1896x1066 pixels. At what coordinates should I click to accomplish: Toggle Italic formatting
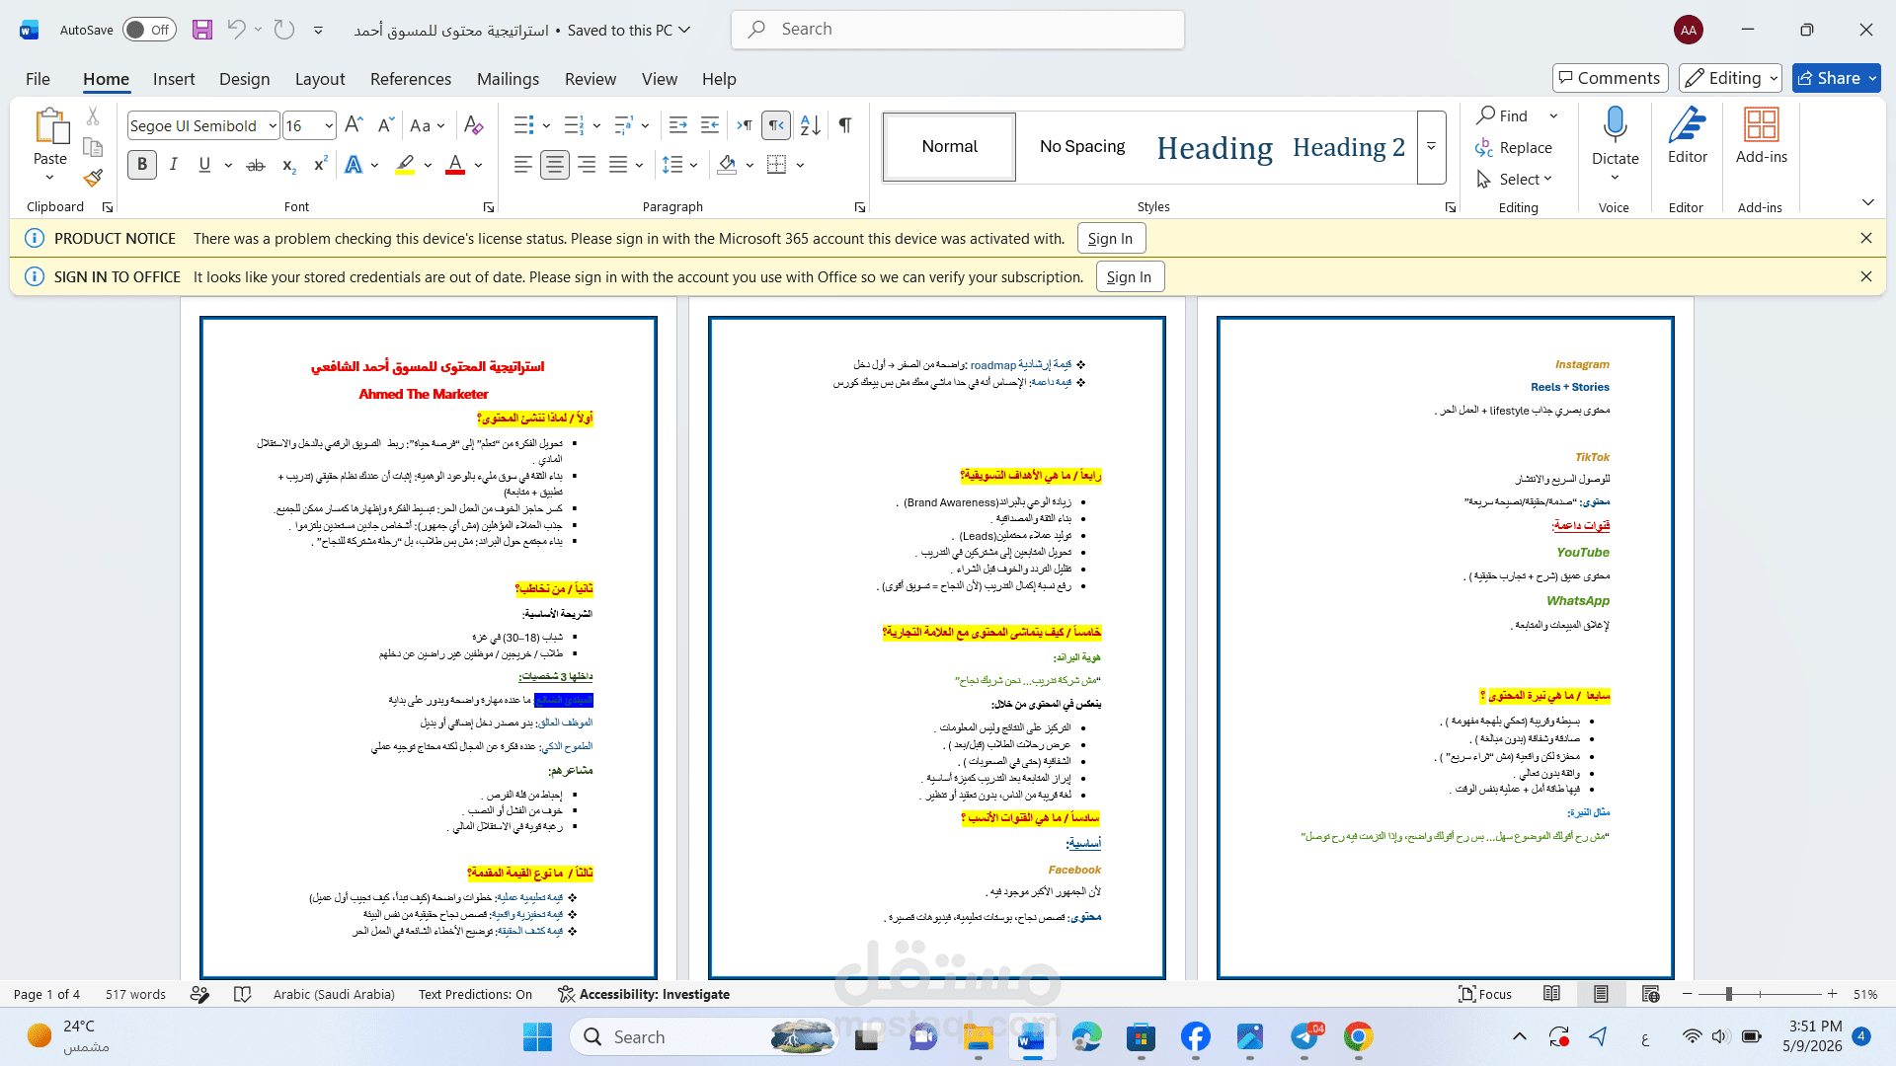174,165
